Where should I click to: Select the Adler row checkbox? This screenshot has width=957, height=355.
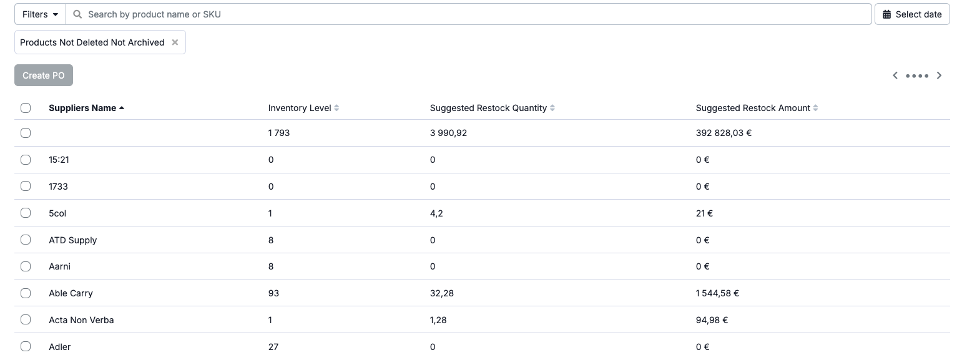26,346
